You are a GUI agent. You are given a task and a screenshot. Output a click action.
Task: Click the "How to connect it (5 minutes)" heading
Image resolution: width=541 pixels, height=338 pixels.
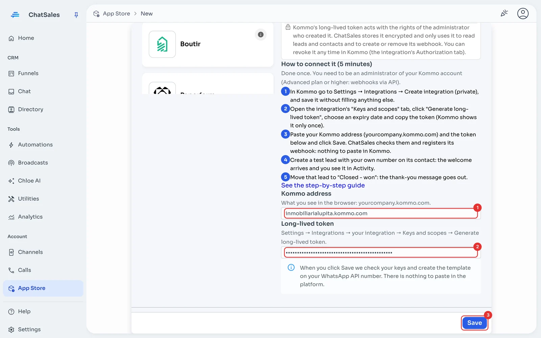(327, 64)
